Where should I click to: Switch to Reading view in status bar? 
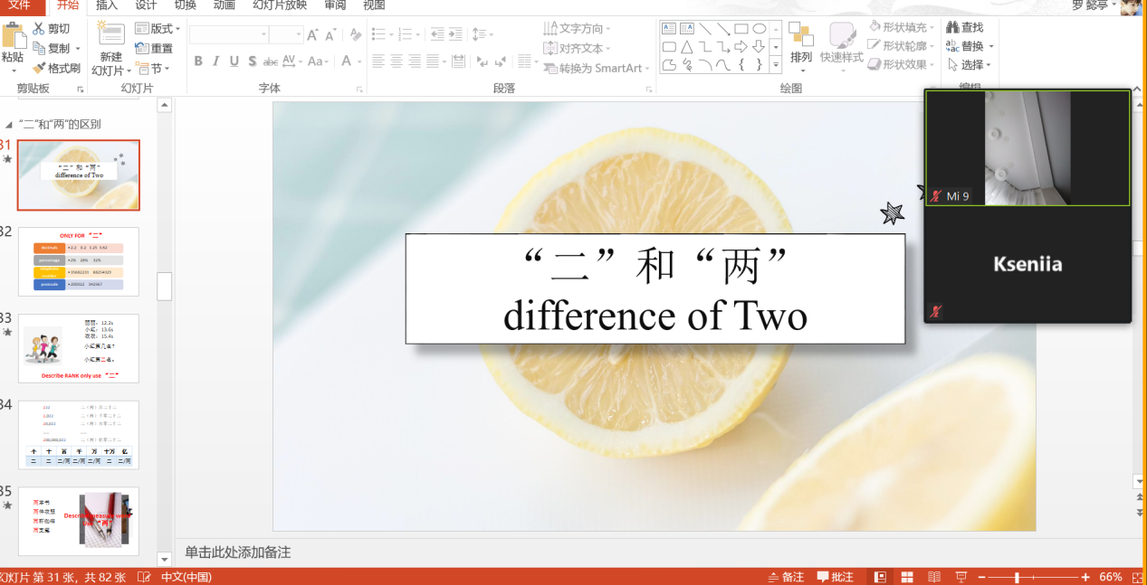coord(934,577)
